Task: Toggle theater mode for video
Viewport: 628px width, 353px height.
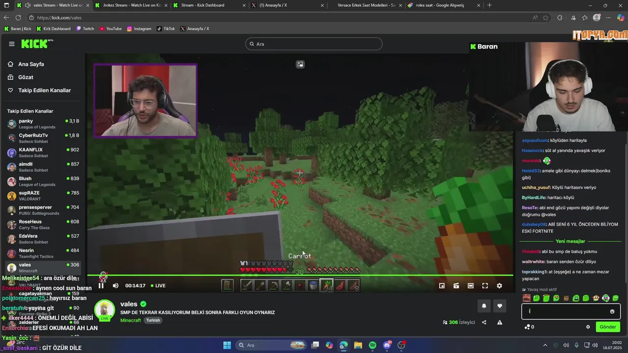Action: (471, 286)
